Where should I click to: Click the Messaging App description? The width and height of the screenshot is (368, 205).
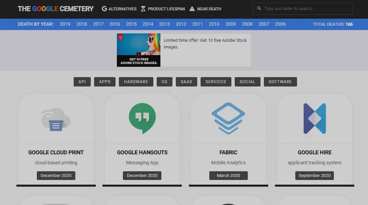click(142, 163)
